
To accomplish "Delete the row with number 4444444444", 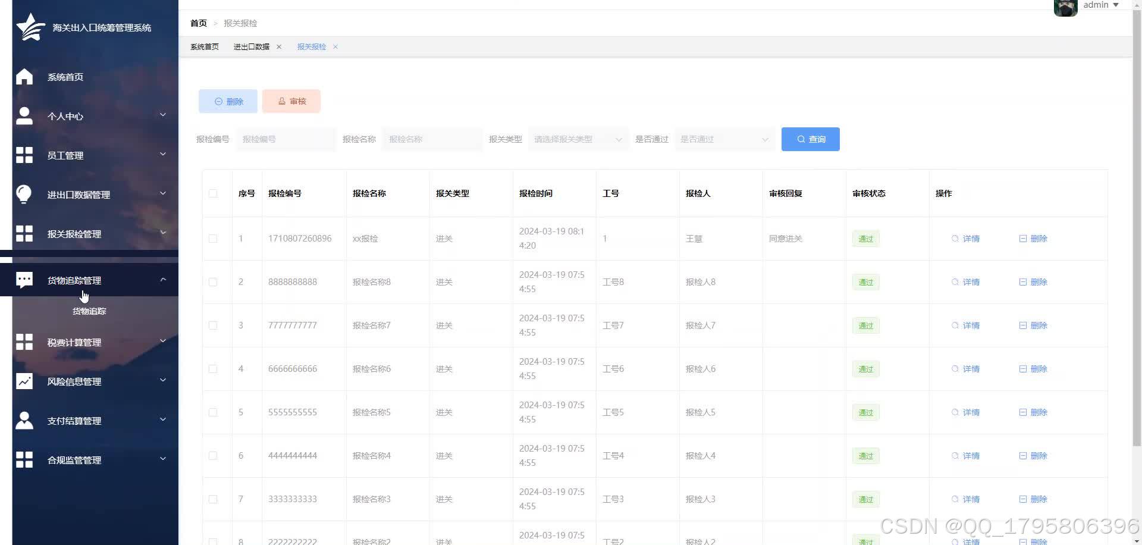I will click(1033, 456).
